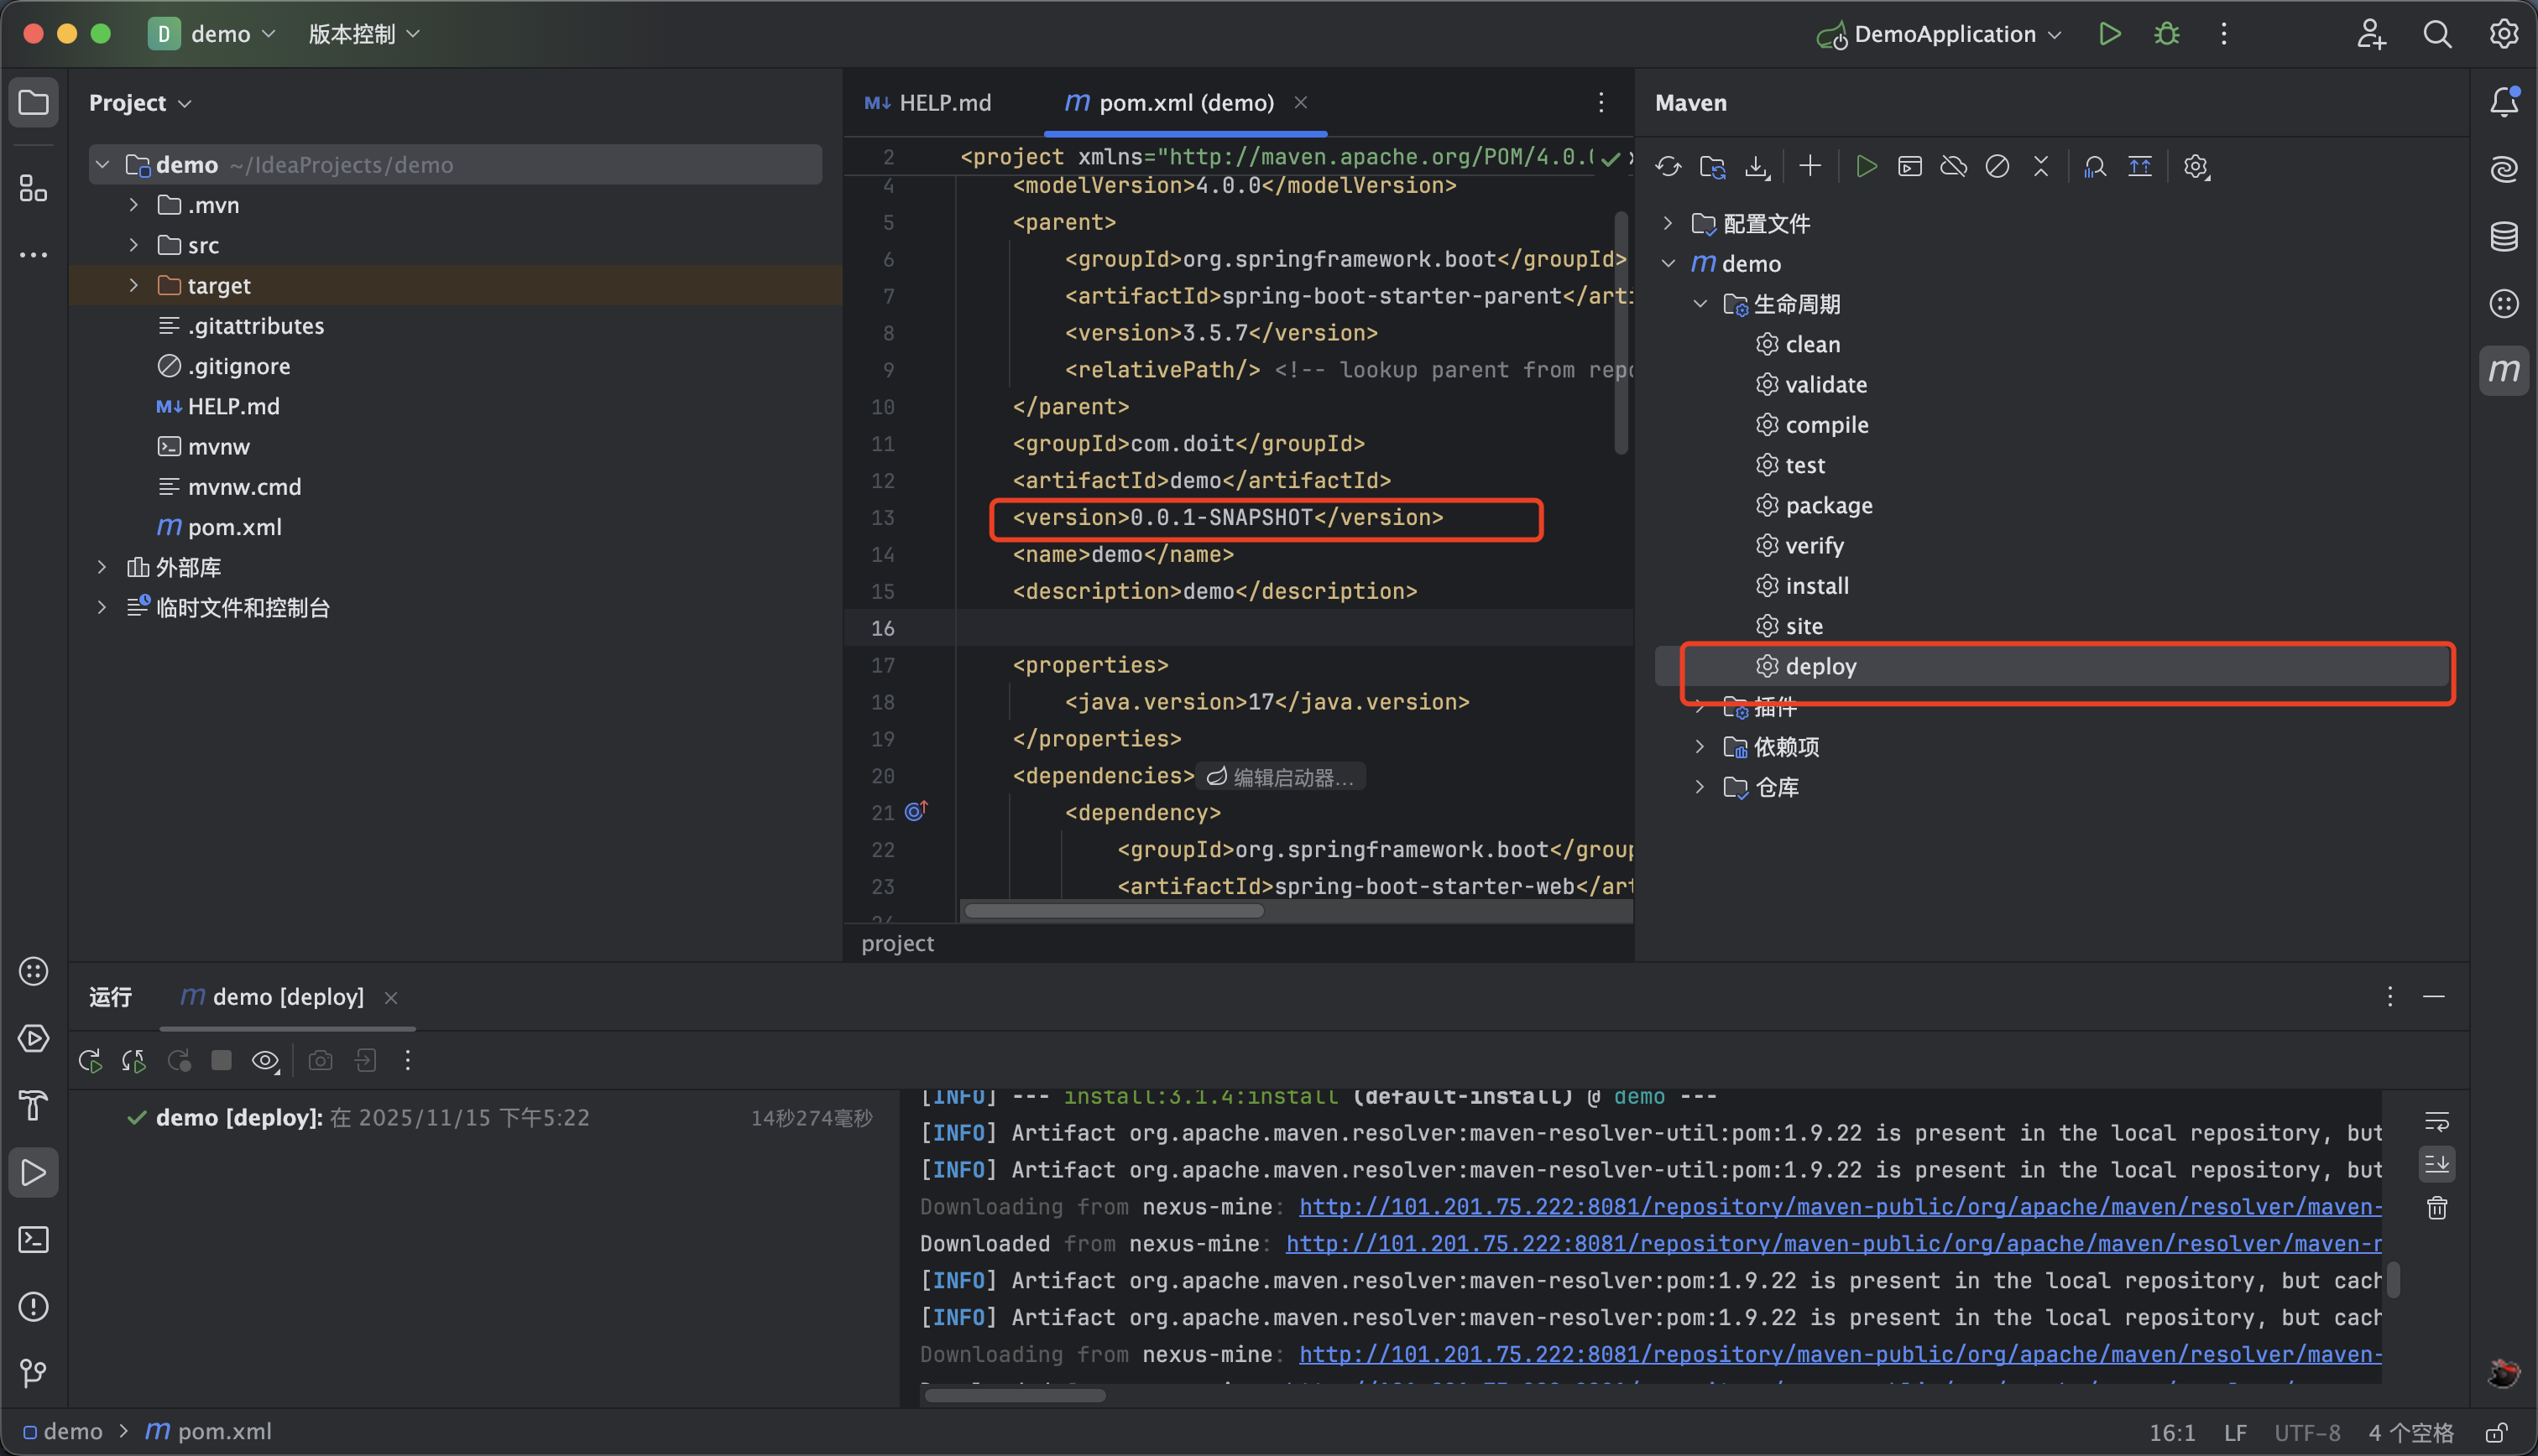Open the Database tool window icon
The image size is (2538, 1456).
coord(2504,237)
